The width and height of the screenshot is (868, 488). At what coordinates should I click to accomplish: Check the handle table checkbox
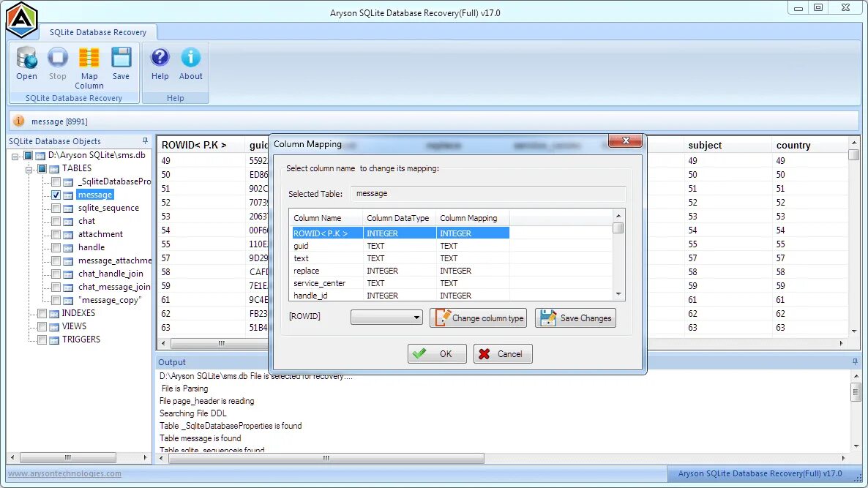[56, 247]
